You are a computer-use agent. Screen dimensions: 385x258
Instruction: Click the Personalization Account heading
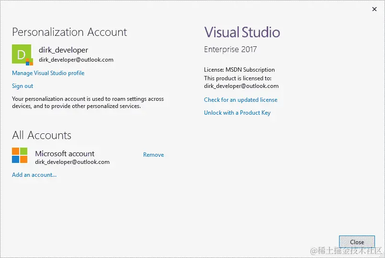point(69,32)
